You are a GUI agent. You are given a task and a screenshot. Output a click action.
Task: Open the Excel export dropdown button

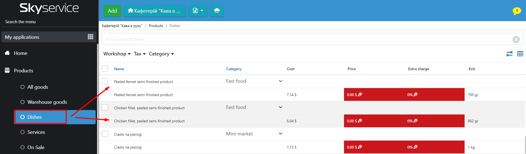click(x=198, y=11)
